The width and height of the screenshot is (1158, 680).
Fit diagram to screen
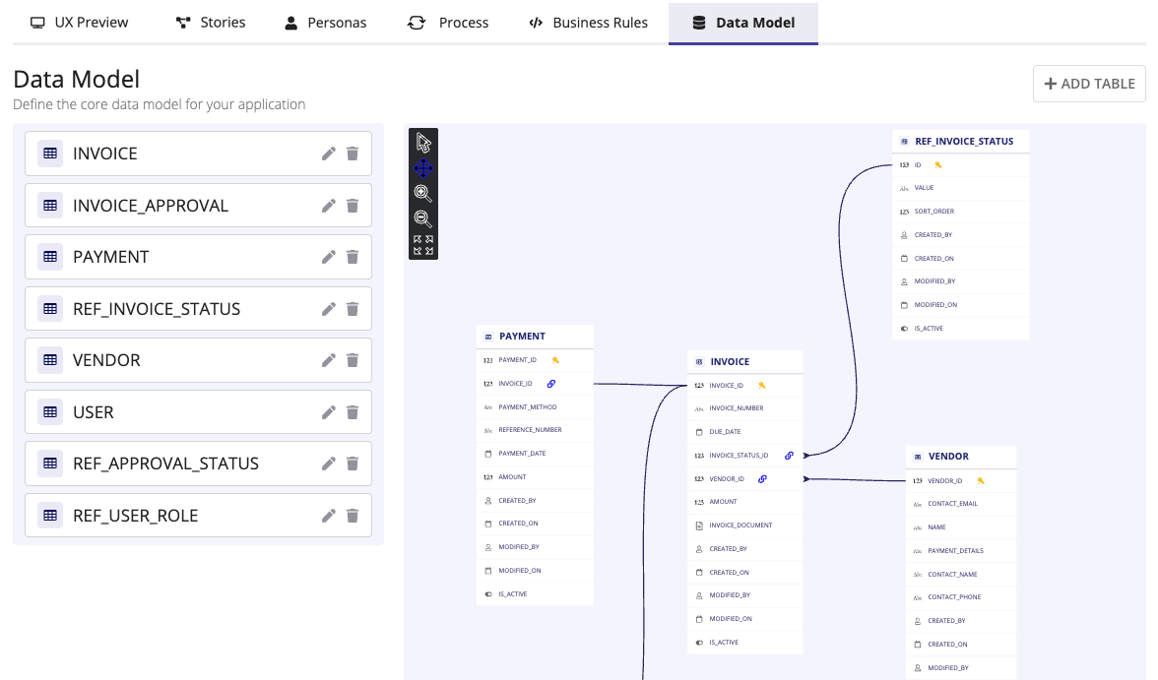click(423, 245)
